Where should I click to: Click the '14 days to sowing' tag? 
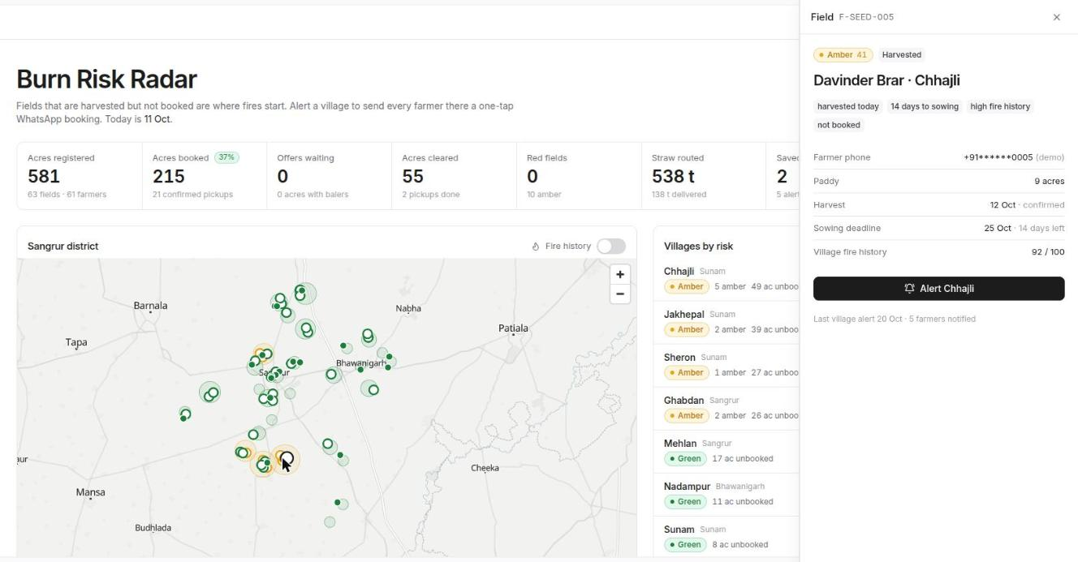click(x=925, y=106)
